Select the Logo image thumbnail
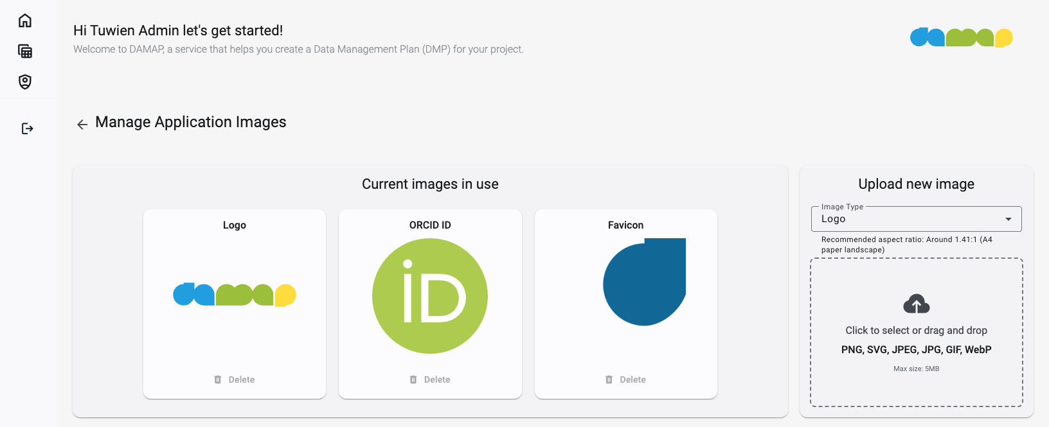The width and height of the screenshot is (1049, 427). (235, 295)
